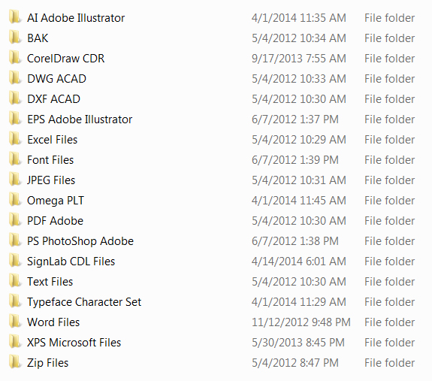The height and width of the screenshot is (381, 432).
Task: Click the DWG ACAD folder icon
Action: 15,78
